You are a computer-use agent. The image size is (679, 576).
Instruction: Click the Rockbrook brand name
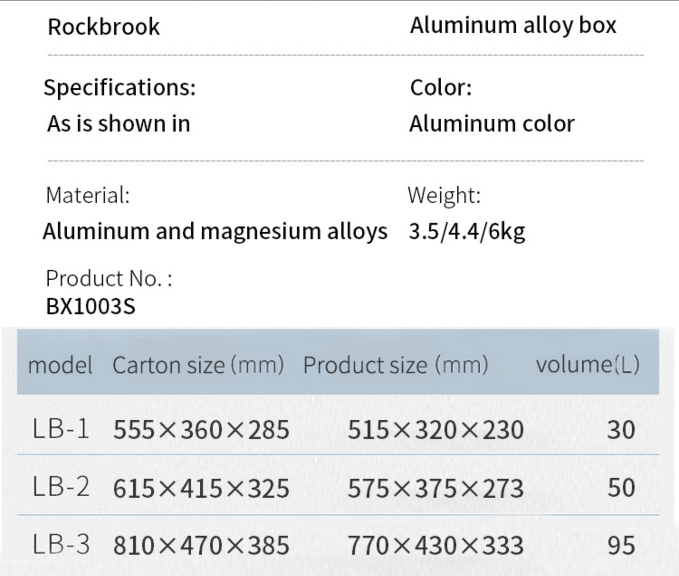point(104,27)
